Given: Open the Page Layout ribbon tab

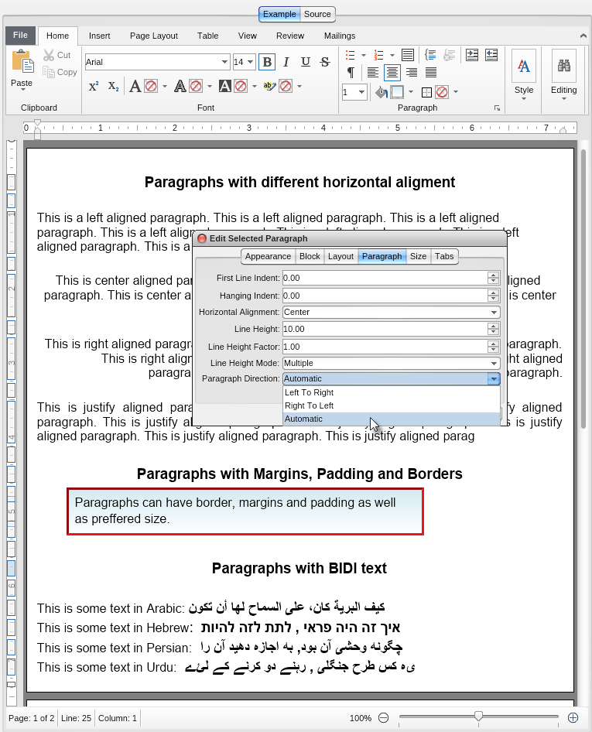Looking at the screenshot, I should click(153, 36).
